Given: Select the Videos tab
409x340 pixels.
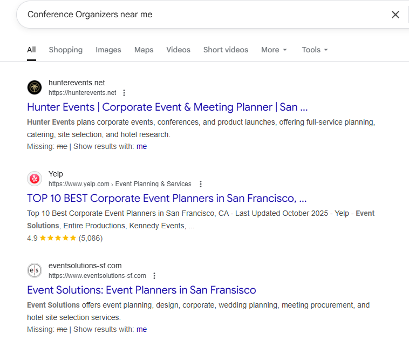Looking at the screenshot, I should pos(178,50).
